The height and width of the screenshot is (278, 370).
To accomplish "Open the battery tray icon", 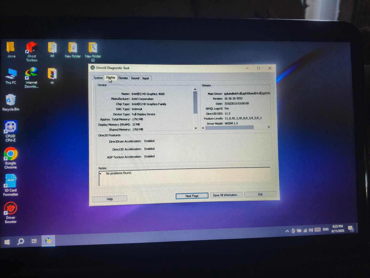I will [x=299, y=231].
